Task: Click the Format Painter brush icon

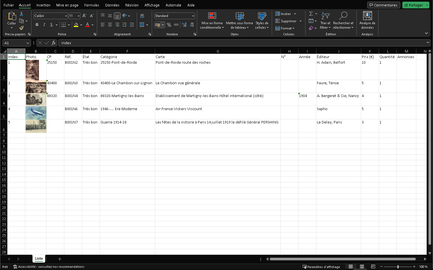Action: [x=21, y=28]
